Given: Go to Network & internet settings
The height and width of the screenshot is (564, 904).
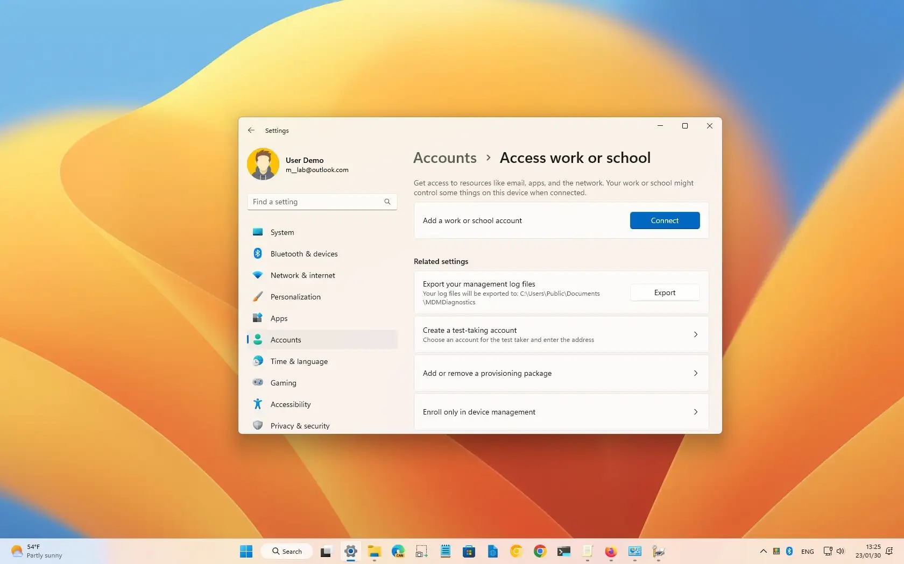Looking at the screenshot, I should click(322, 275).
